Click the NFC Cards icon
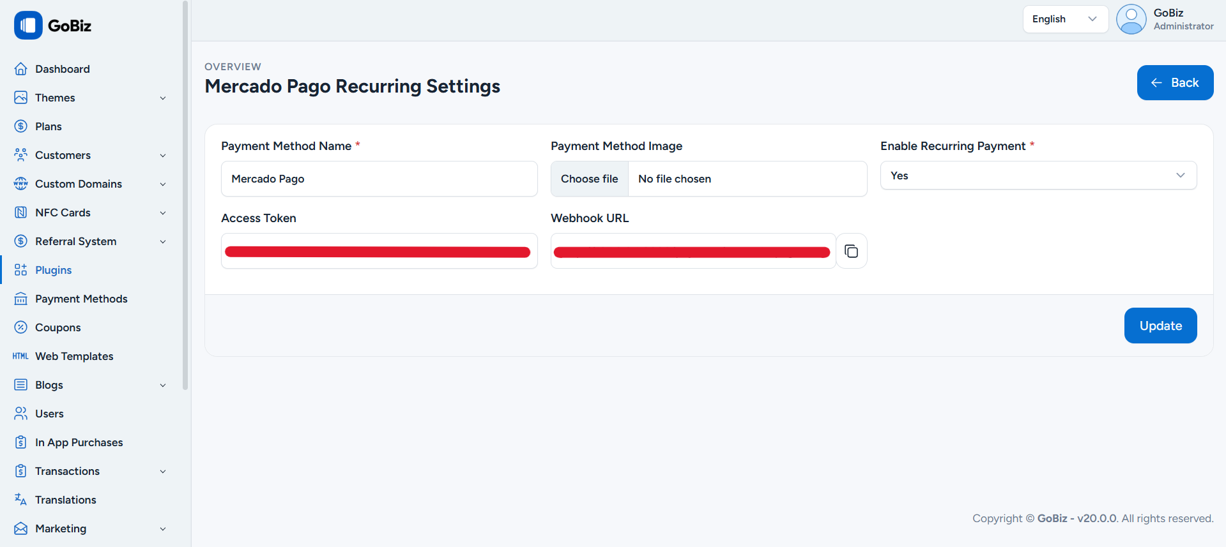 tap(21, 213)
